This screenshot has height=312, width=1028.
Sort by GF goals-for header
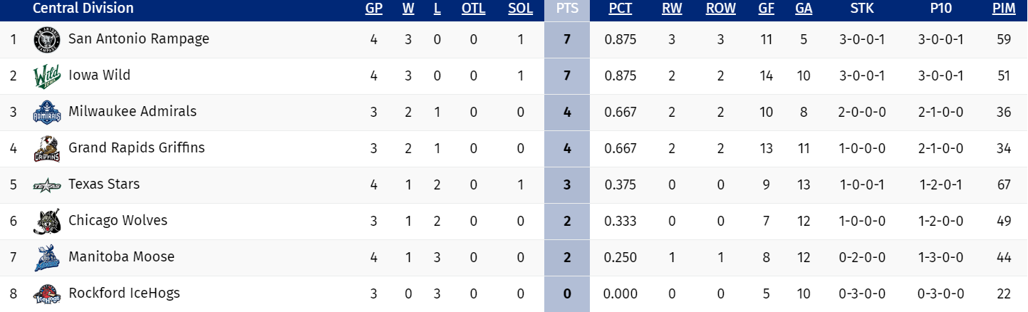767,9
